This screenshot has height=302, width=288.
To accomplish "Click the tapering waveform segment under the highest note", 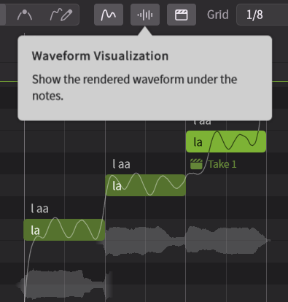I will (228, 240).
